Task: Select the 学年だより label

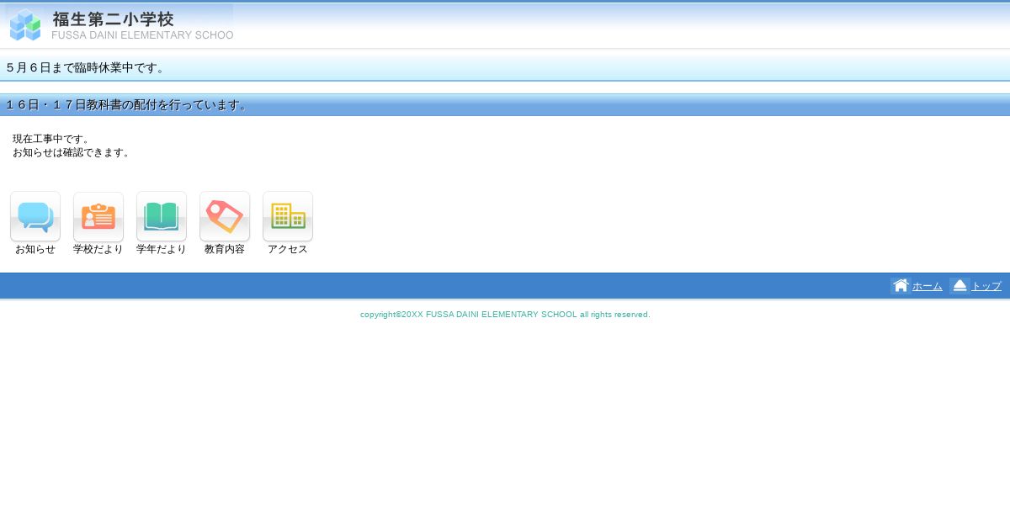Action: [x=162, y=250]
